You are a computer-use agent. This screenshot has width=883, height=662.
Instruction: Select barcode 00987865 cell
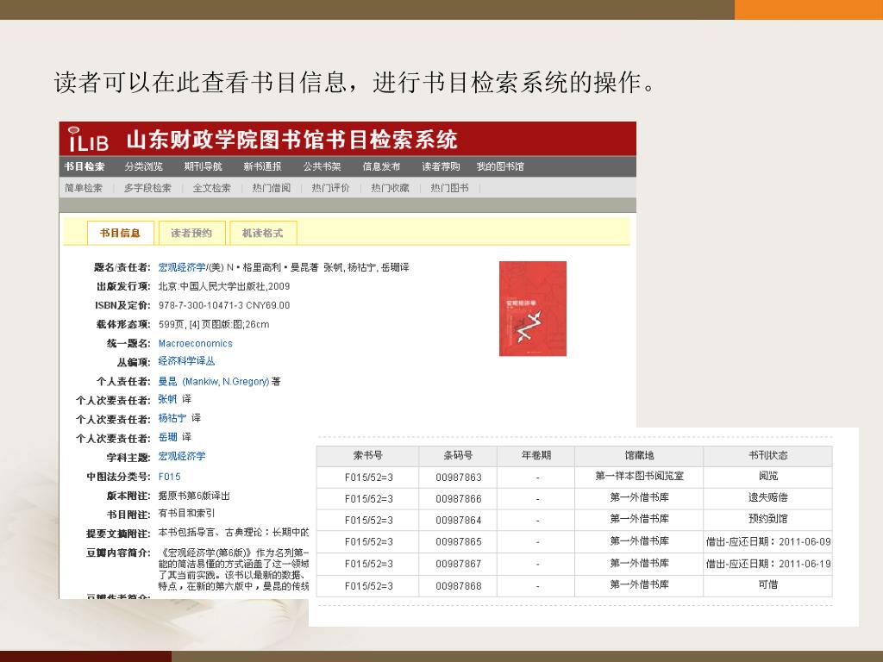tap(459, 542)
